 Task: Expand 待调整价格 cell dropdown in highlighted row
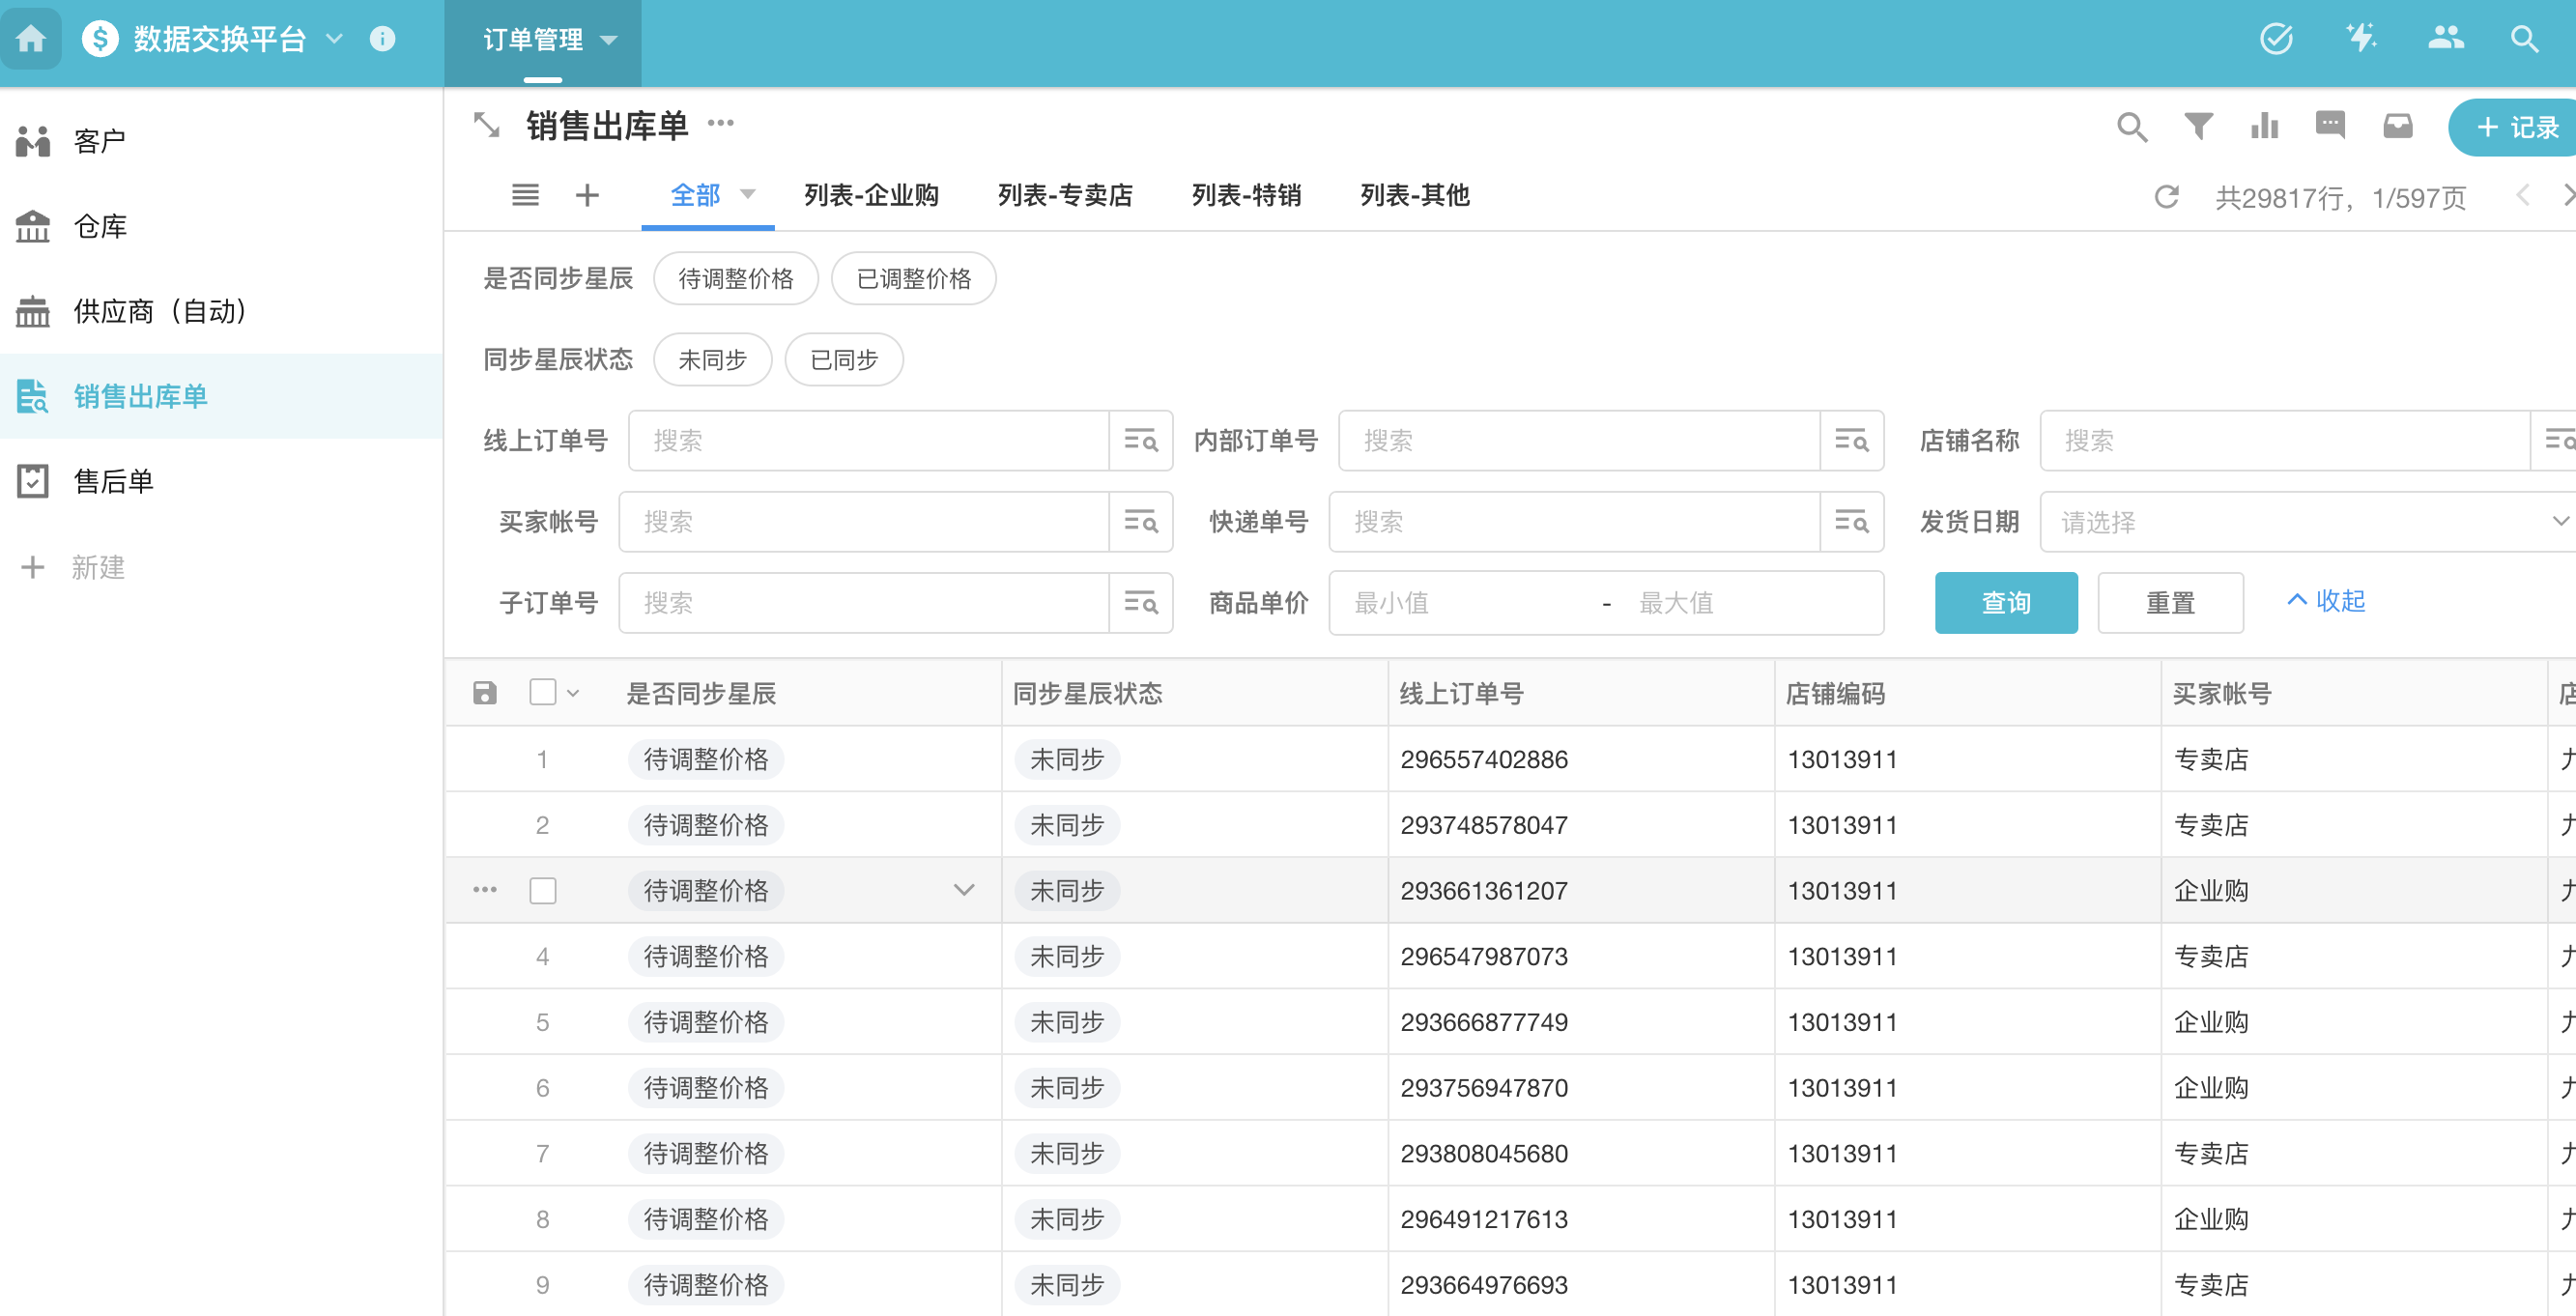click(x=963, y=889)
